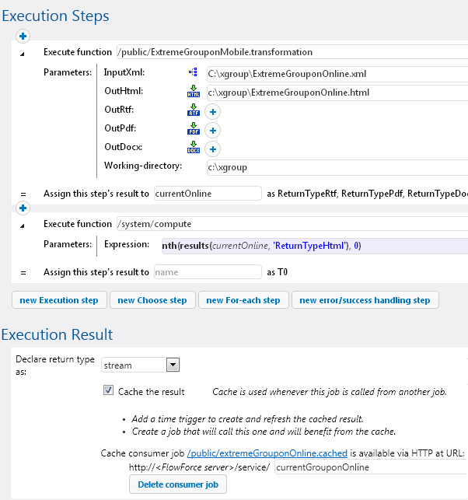
Task: Click the 'Working-directory:' label
Action: (143, 166)
